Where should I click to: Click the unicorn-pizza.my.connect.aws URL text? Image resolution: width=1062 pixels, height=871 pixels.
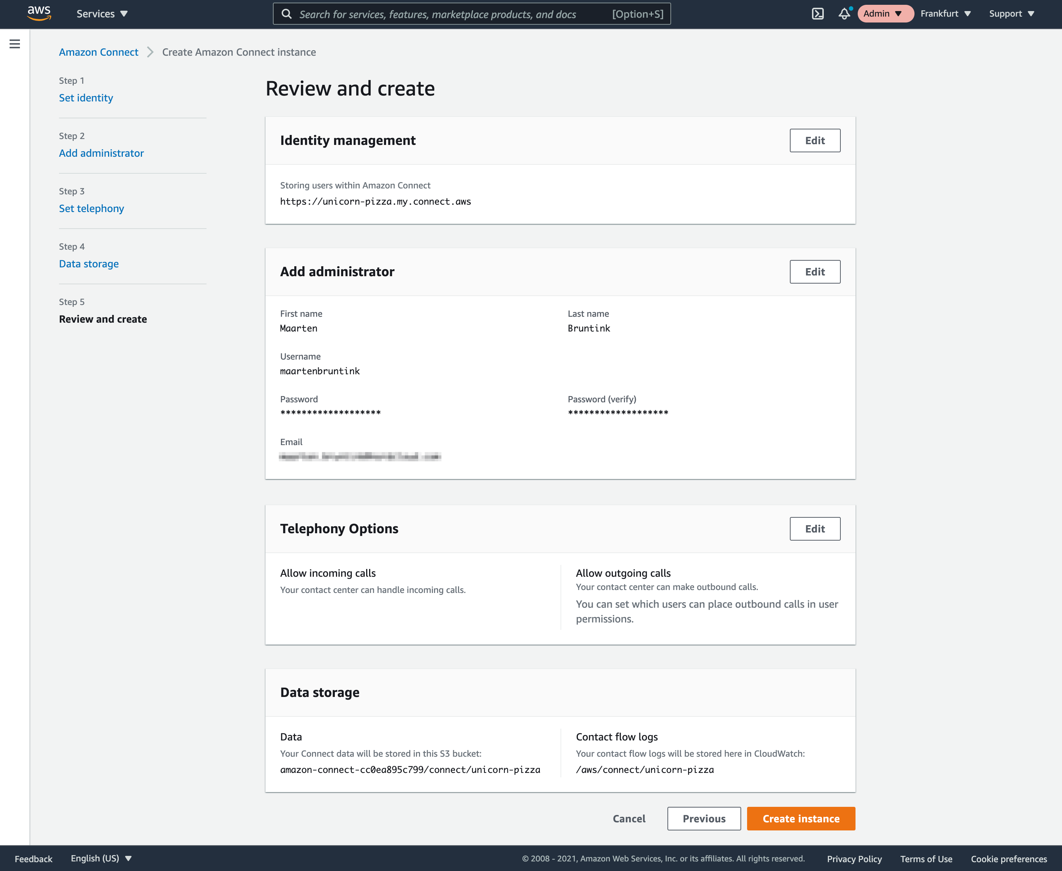[x=375, y=202]
